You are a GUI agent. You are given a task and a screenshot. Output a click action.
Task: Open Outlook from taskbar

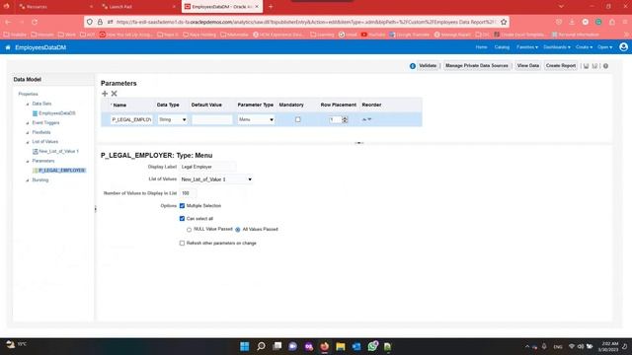356,346
